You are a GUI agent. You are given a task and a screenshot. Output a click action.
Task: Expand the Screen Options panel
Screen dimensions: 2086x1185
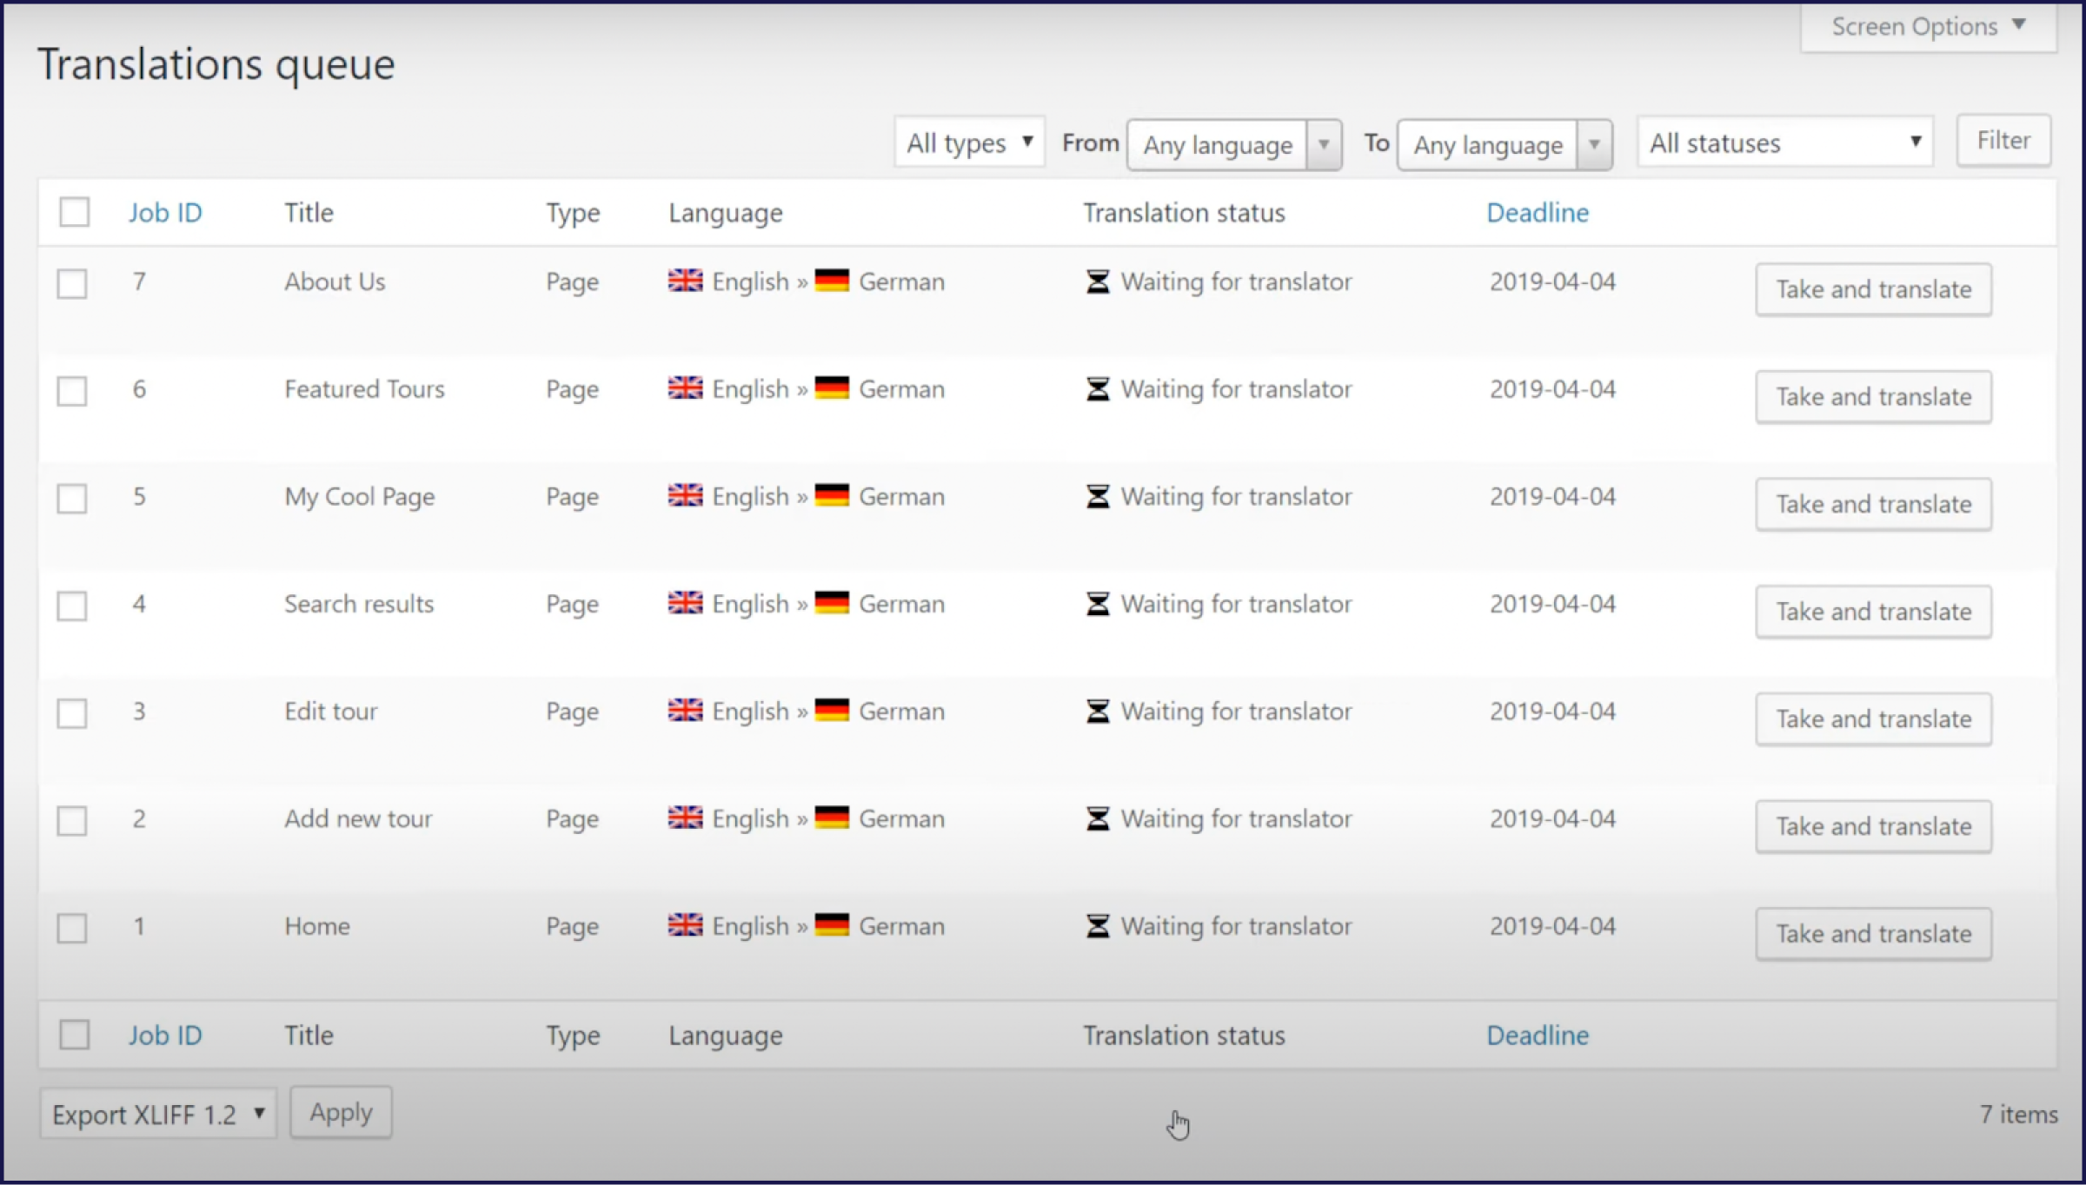pyautogui.click(x=1929, y=26)
